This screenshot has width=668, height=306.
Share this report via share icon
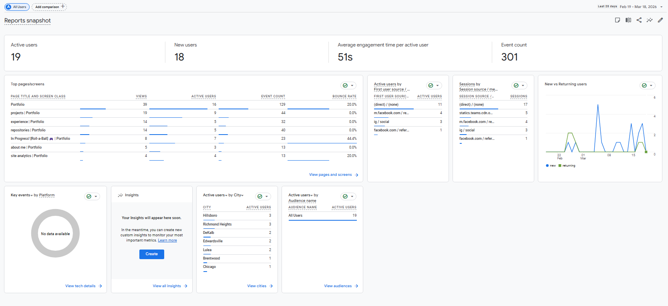[x=639, y=20]
